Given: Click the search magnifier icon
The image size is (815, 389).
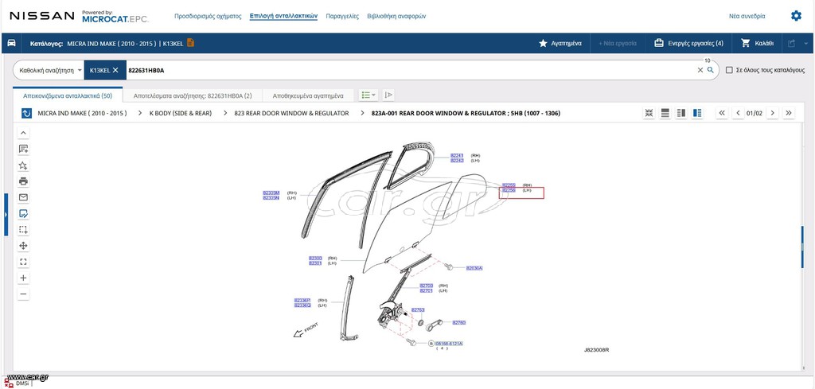Looking at the screenshot, I should click(711, 70).
